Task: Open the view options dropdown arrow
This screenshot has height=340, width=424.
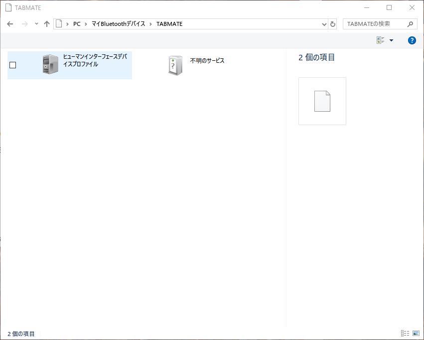Action: 391,40
